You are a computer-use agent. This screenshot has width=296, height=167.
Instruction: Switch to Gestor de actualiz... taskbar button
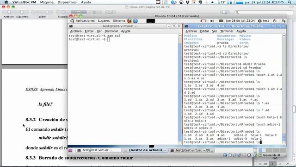coord(145,150)
